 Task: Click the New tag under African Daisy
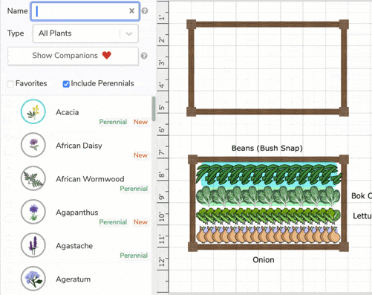coord(140,155)
